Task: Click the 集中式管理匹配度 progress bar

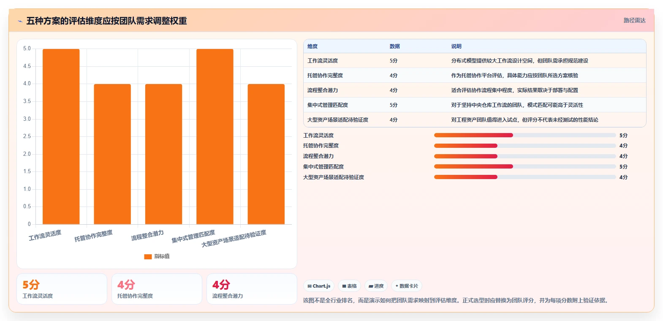Action: click(x=525, y=166)
